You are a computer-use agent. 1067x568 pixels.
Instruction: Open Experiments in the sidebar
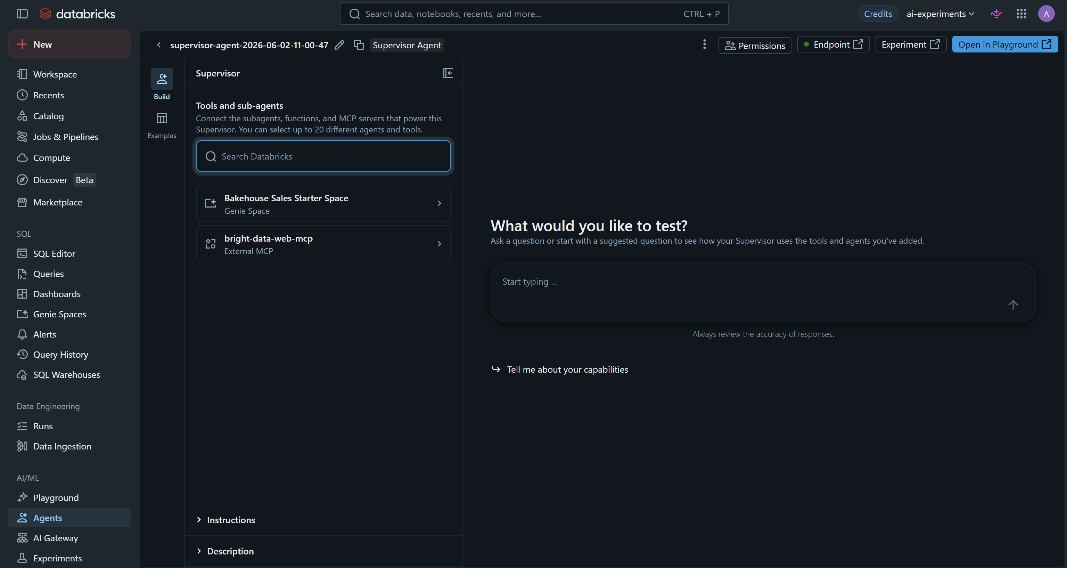69,558
